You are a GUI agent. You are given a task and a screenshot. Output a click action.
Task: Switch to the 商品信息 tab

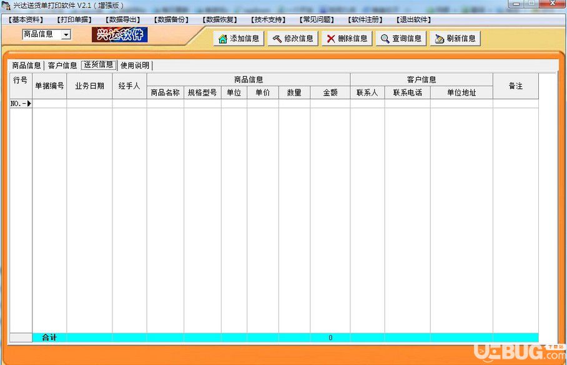pyautogui.click(x=26, y=66)
